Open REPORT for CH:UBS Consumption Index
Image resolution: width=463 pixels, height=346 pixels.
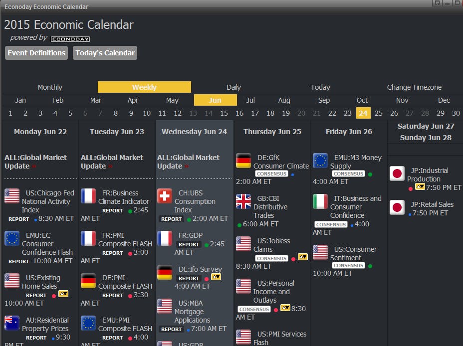pyautogui.click(x=171, y=219)
